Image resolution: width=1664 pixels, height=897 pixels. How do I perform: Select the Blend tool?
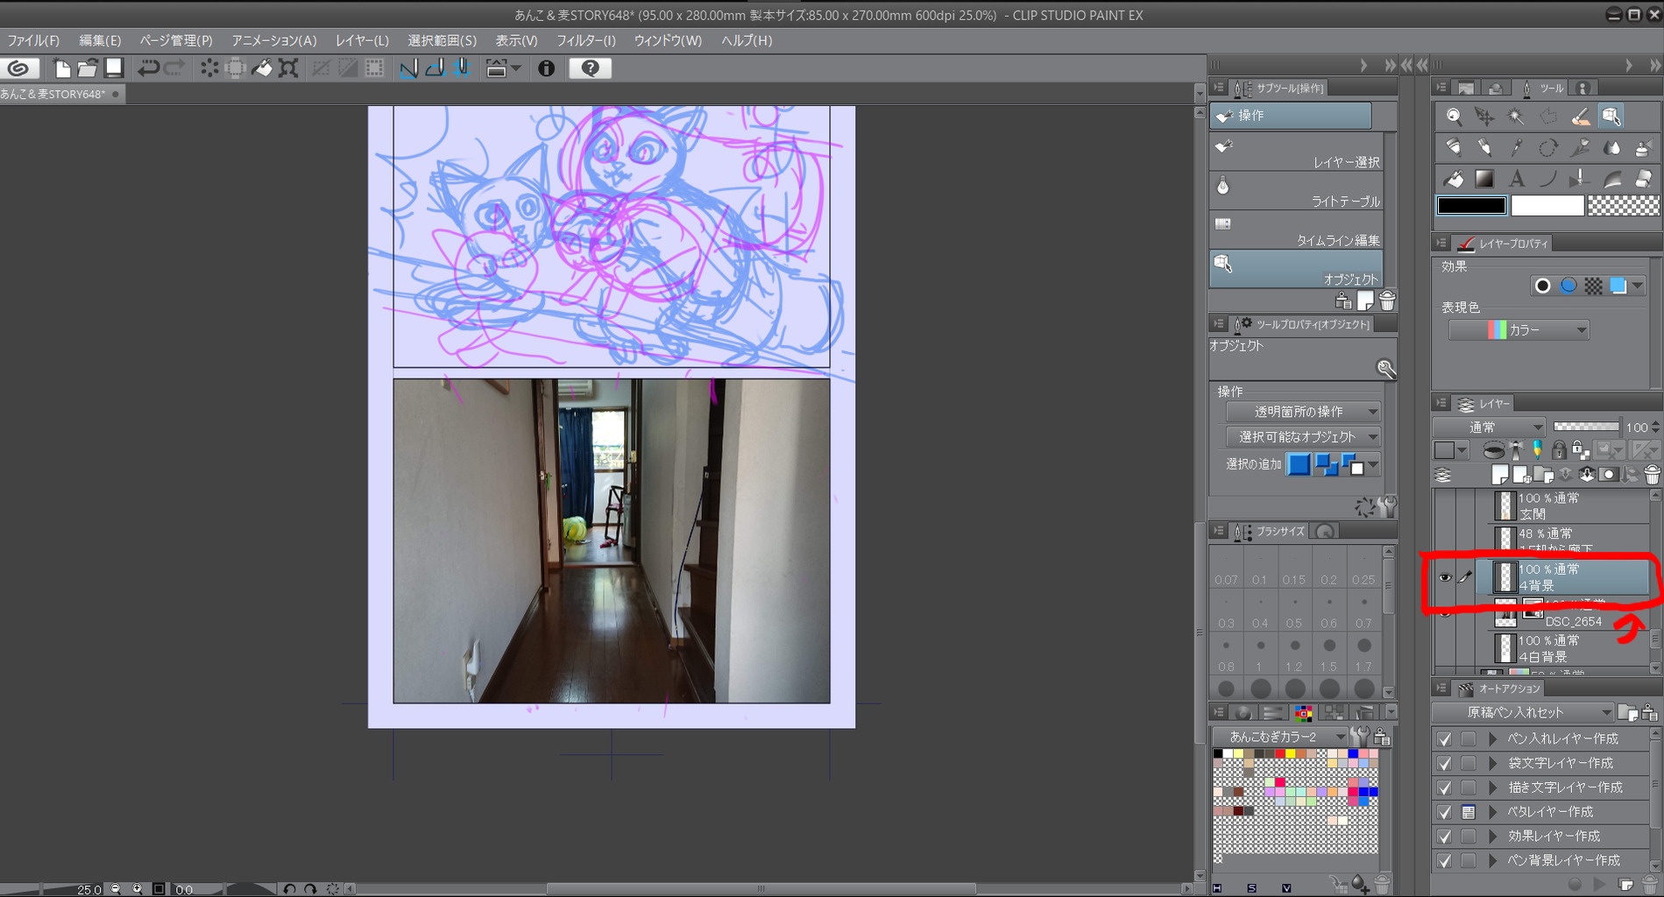pyautogui.click(x=1611, y=148)
